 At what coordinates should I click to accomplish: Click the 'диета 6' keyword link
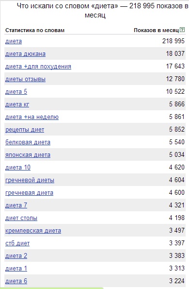coord(16,281)
